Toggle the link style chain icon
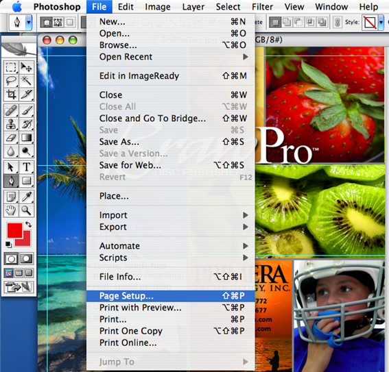The height and width of the screenshot is (372, 389). (337, 23)
